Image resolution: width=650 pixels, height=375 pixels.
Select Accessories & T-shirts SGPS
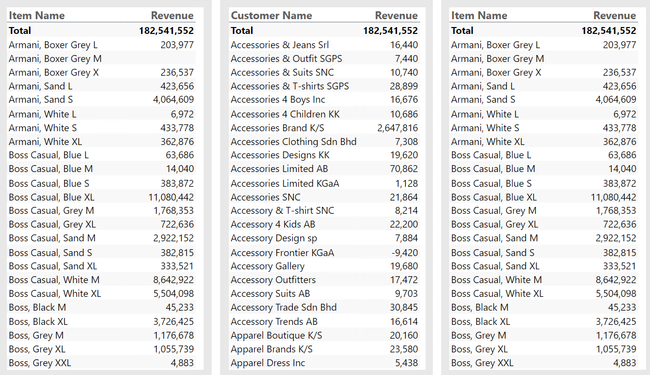click(290, 86)
